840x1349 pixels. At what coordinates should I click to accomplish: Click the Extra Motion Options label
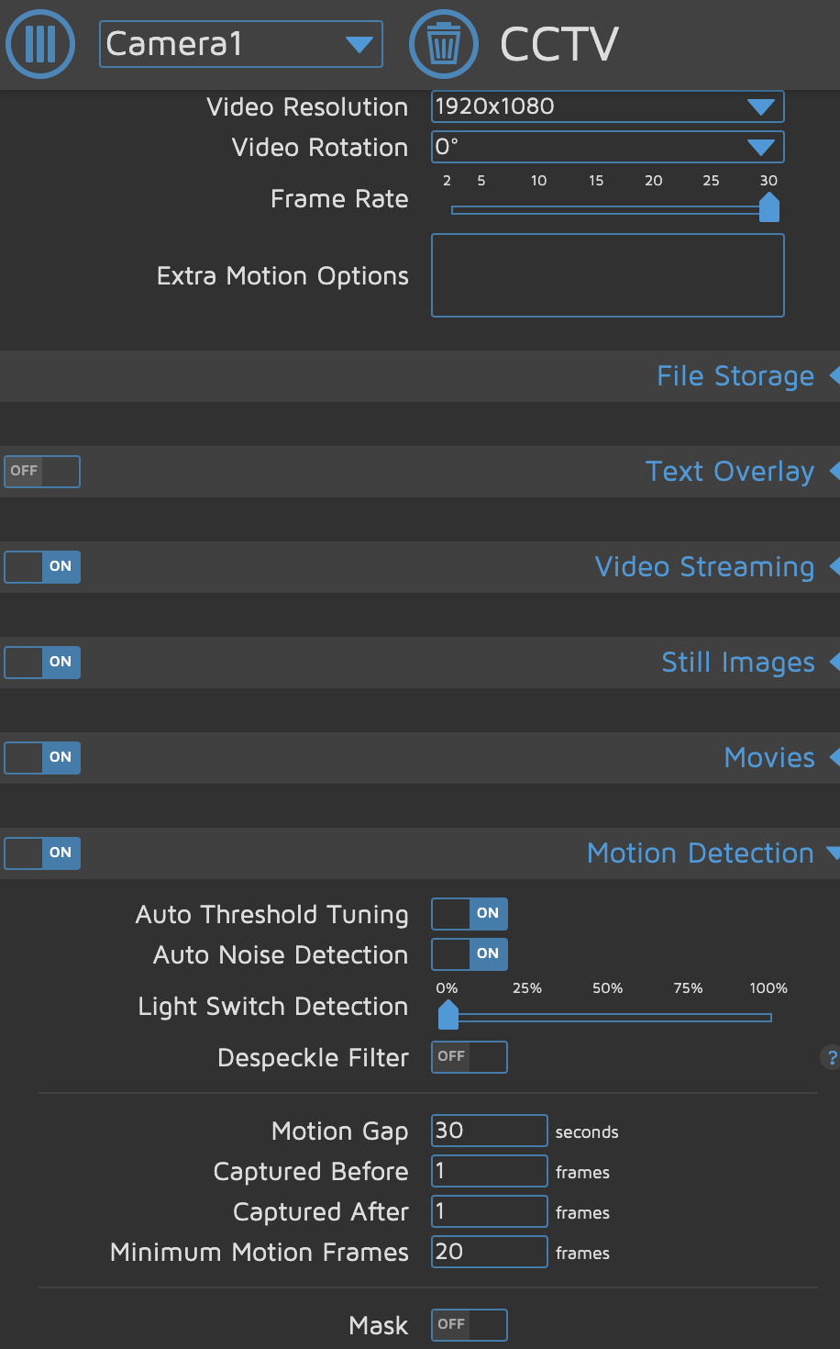pyautogui.click(x=282, y=276)
